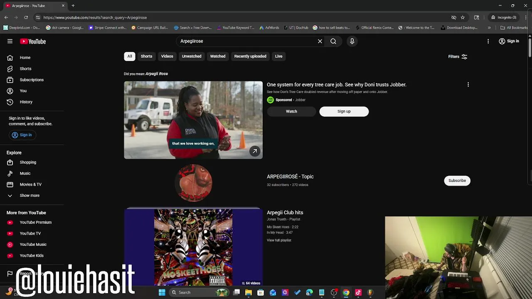Open YouTube Kids link
Screen dimensions: 532x299
pyautogui.click(x=32, y=256)
